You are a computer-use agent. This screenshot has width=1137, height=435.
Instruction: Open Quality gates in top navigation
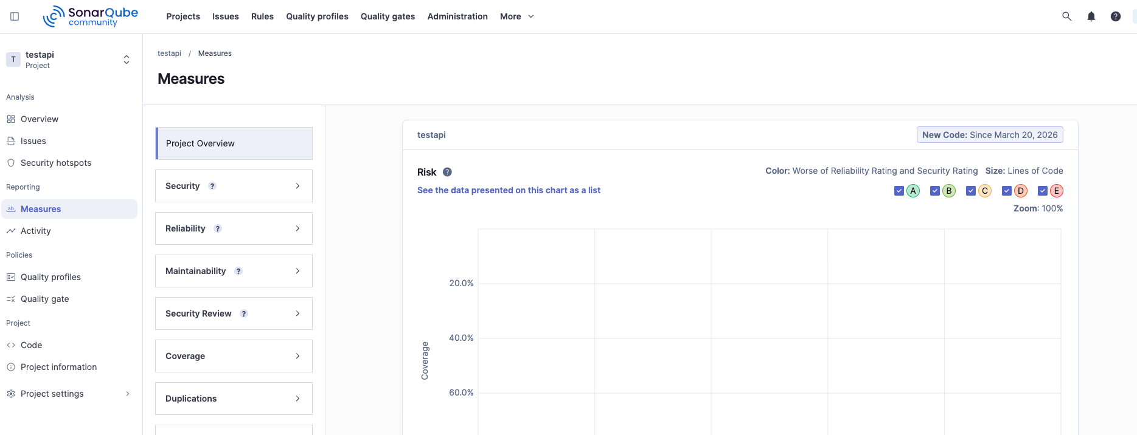pos(388,16)
